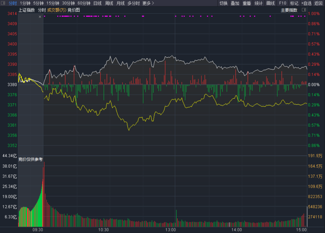Click the 15:00 time label

click(301, 230)
